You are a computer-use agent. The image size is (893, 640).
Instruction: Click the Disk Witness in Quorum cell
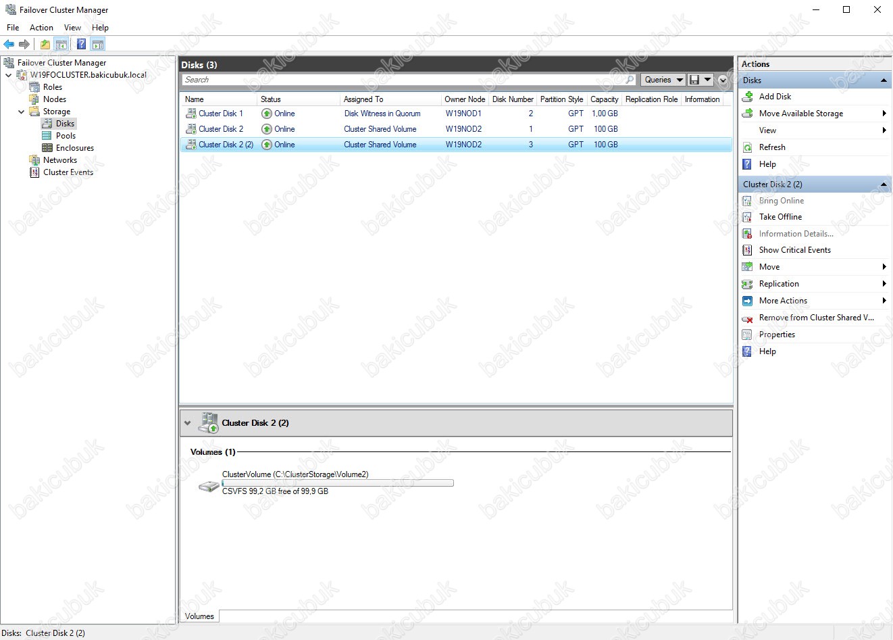click(x=382, y=114)
